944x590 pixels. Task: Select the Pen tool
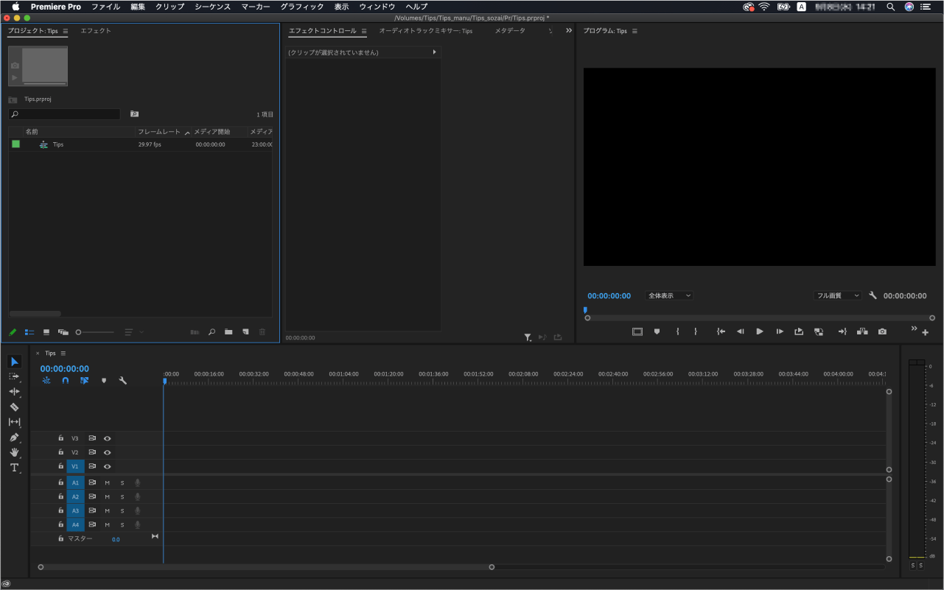tap(14, 438)
